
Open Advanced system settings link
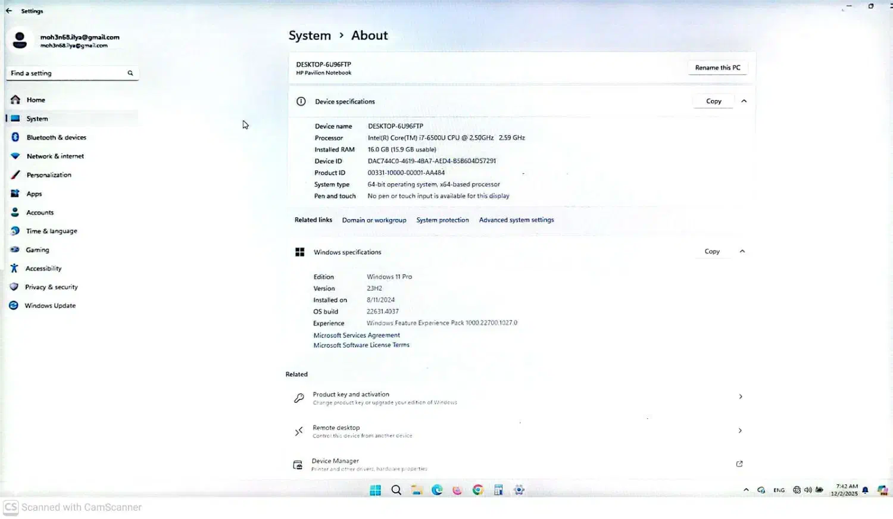[516, 220]
